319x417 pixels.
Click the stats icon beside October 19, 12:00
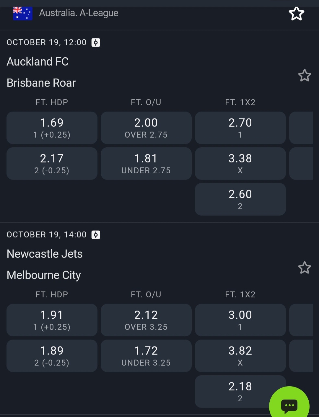tap(96, 43)
